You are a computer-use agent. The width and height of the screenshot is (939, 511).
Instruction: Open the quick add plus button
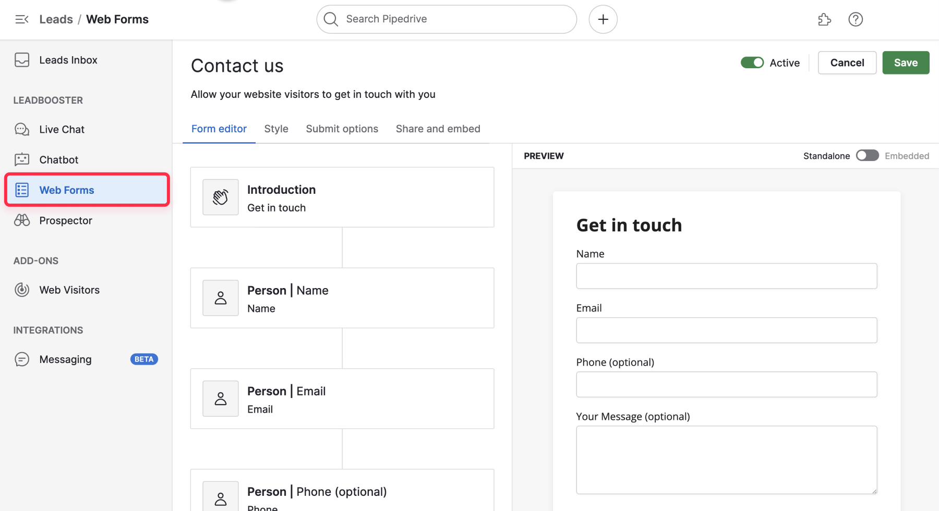[603, 19]
